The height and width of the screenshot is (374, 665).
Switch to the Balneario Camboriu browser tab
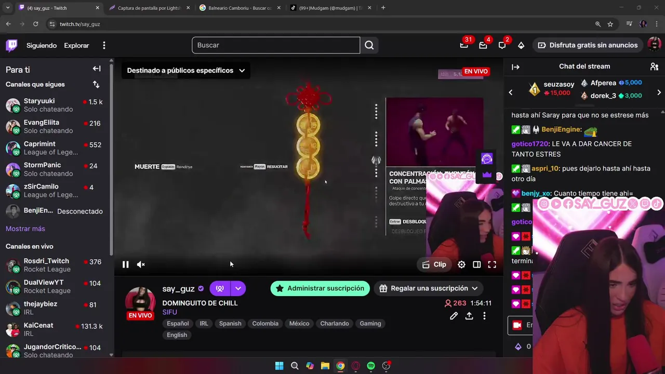(x=240, y=8)
